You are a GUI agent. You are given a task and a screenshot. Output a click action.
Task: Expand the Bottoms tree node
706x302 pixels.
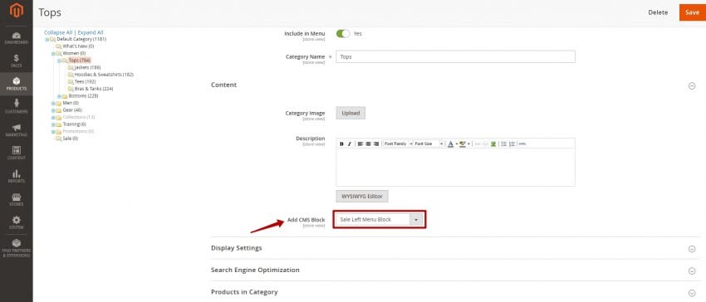click(58, 96)
